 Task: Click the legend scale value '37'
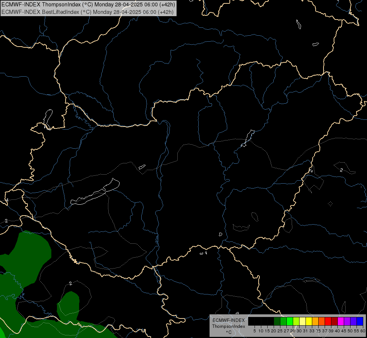325,331
